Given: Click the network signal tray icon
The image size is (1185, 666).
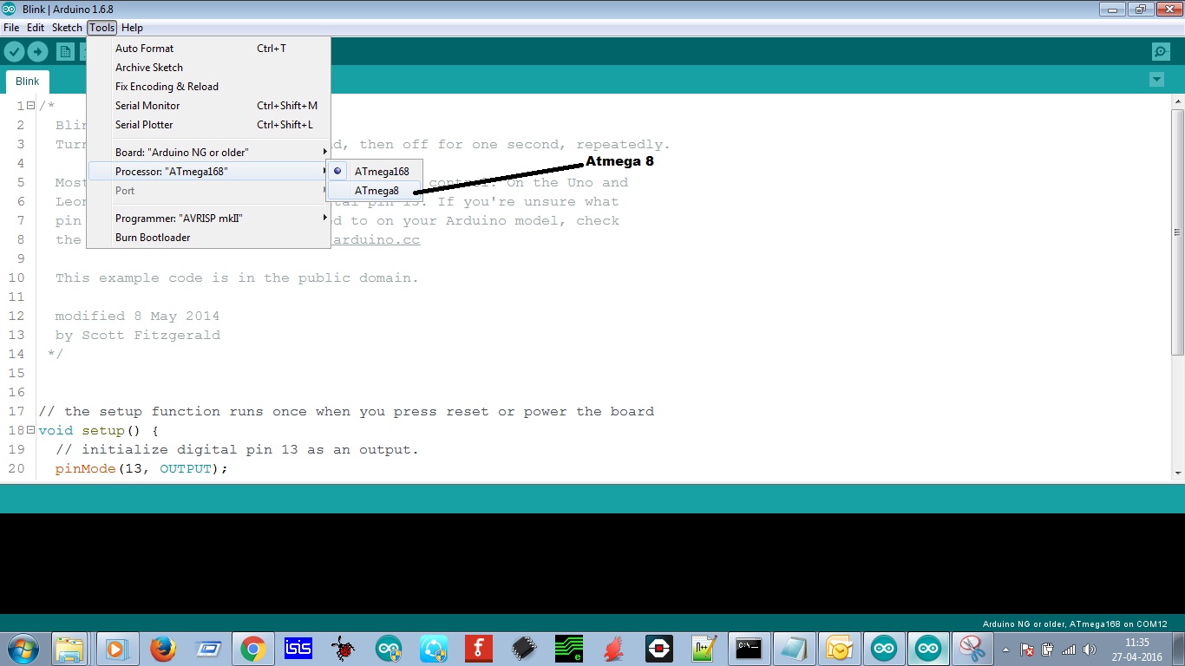Looking at the screenshot, I should point(1069,649).
